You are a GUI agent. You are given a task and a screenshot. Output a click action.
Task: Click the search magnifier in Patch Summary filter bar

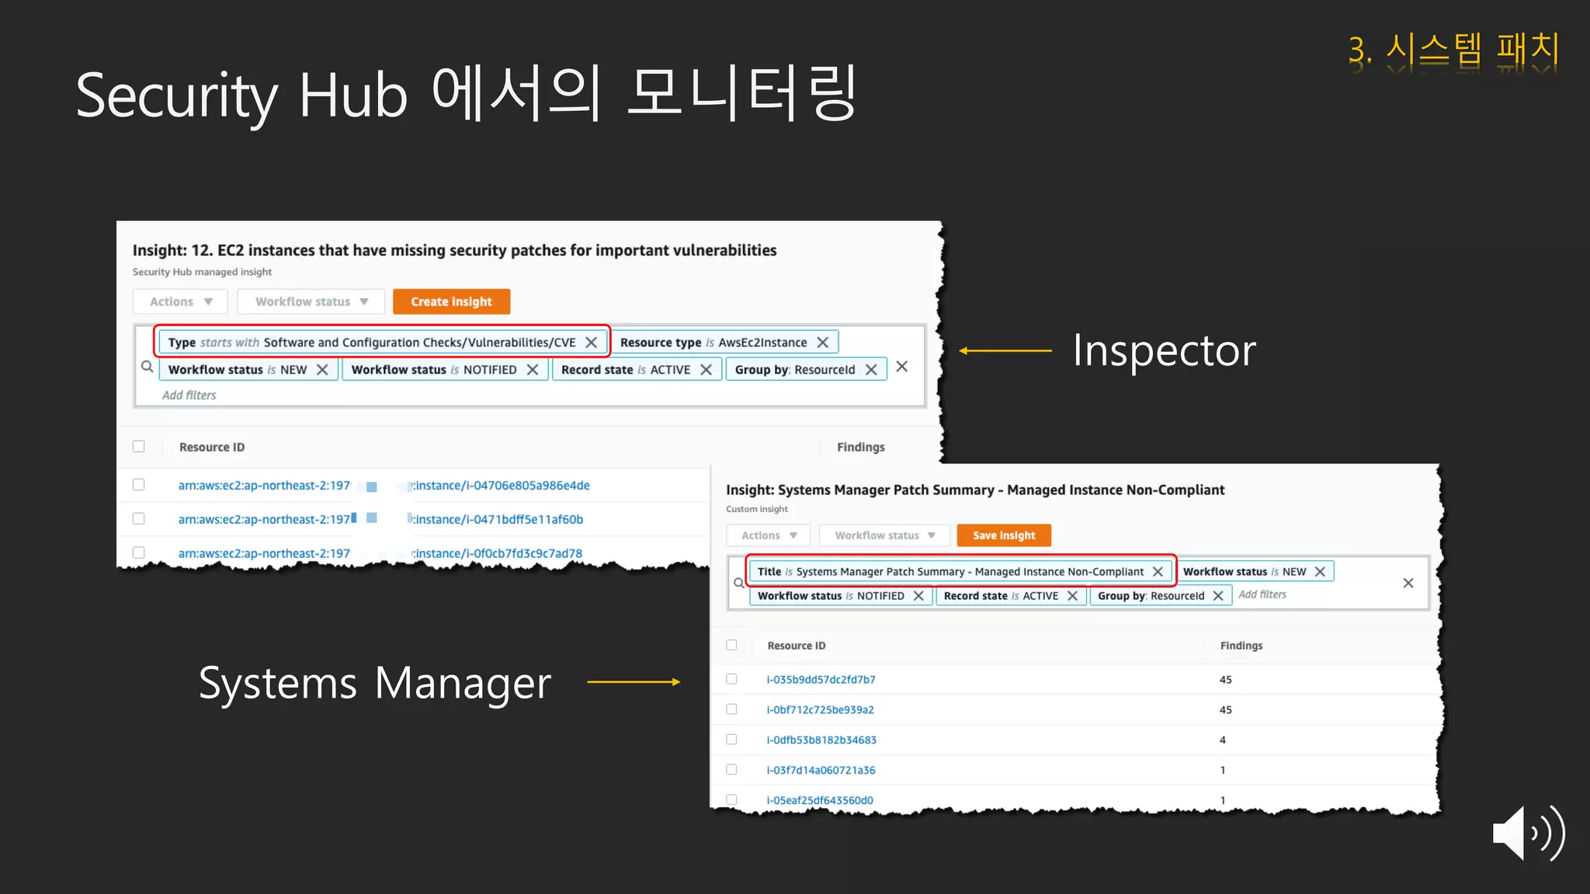(x=739, y=583)
